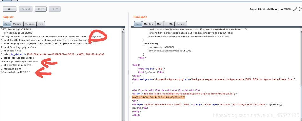Click the Cancel button
This screenshot has height=121, width=302.
click(x=26, y=9)
